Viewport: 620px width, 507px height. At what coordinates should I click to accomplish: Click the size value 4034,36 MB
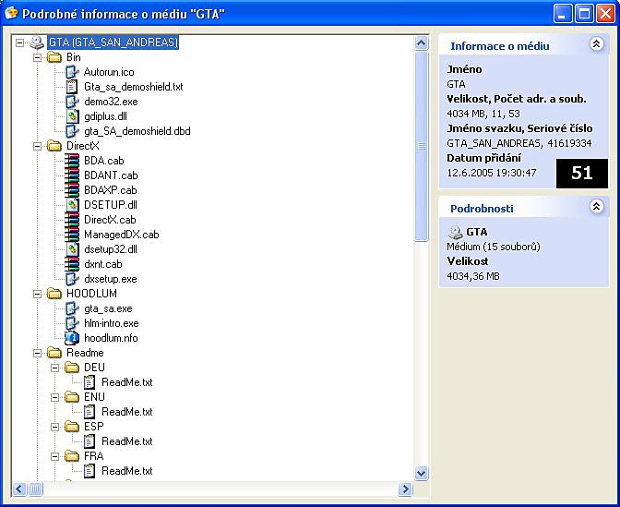tap(473, 276)
